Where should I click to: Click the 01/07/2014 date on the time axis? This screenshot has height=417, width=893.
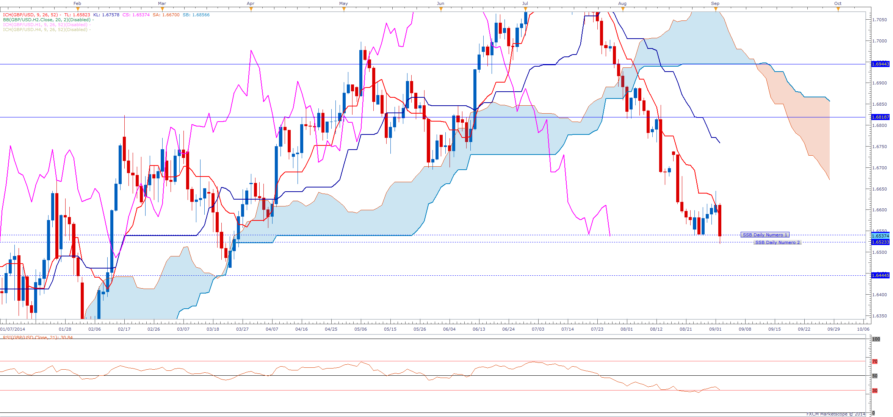click(x=13, y=329)
